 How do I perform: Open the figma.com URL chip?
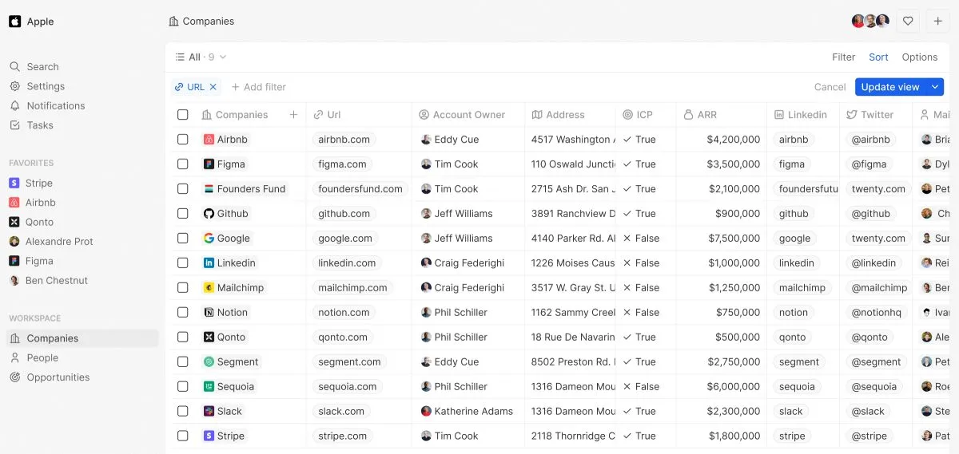pyautogui.click(x=342, y=164)
